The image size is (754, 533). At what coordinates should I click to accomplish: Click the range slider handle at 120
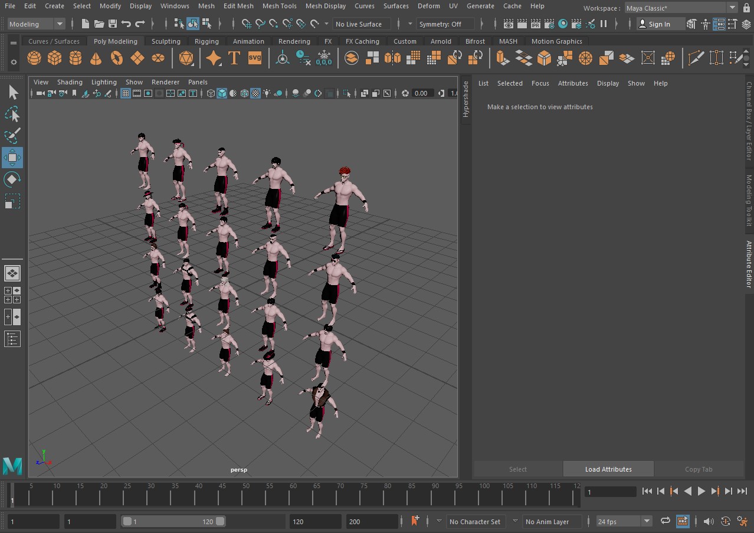220,521
